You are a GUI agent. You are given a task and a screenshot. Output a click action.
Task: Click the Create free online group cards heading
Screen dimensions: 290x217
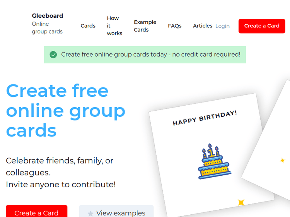click(x=66, y=111)
